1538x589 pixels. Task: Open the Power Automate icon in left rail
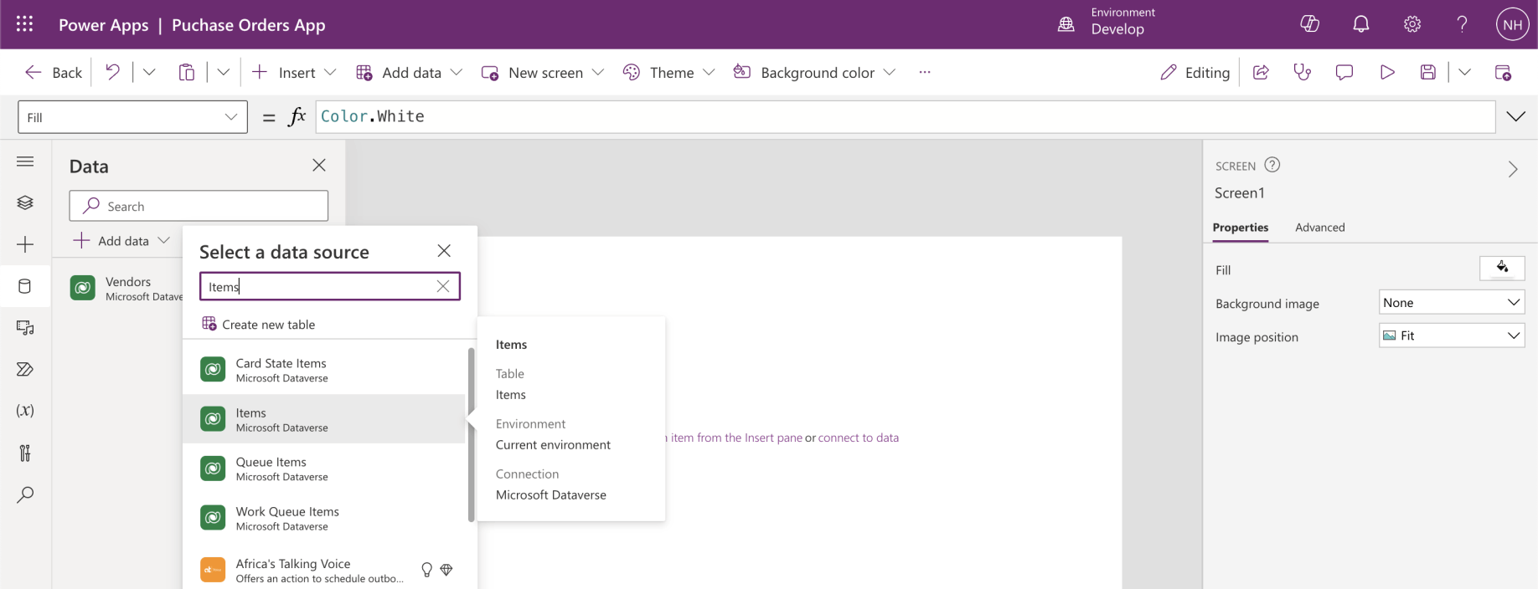(25, 369)
